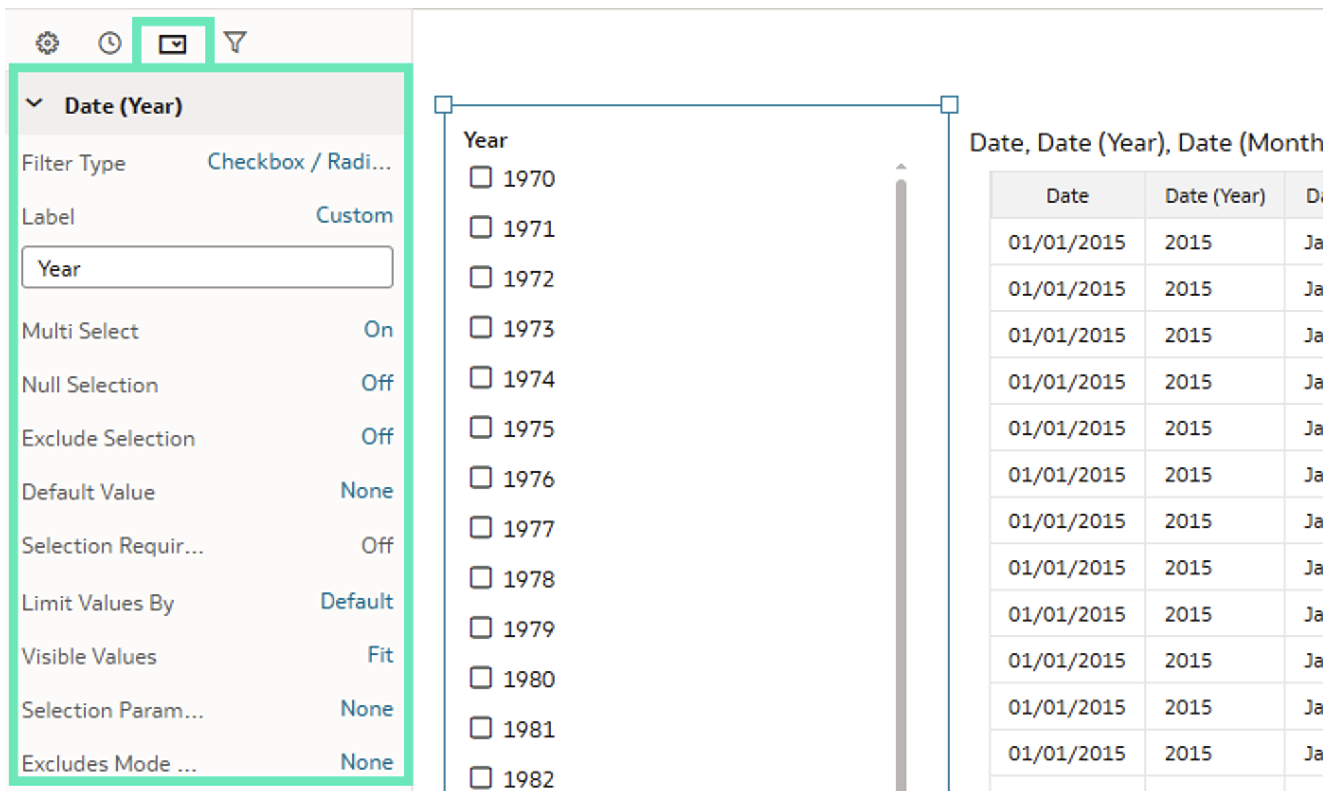Tick the 1981 checkbox
1338x799 pixels.
[481, 728]
